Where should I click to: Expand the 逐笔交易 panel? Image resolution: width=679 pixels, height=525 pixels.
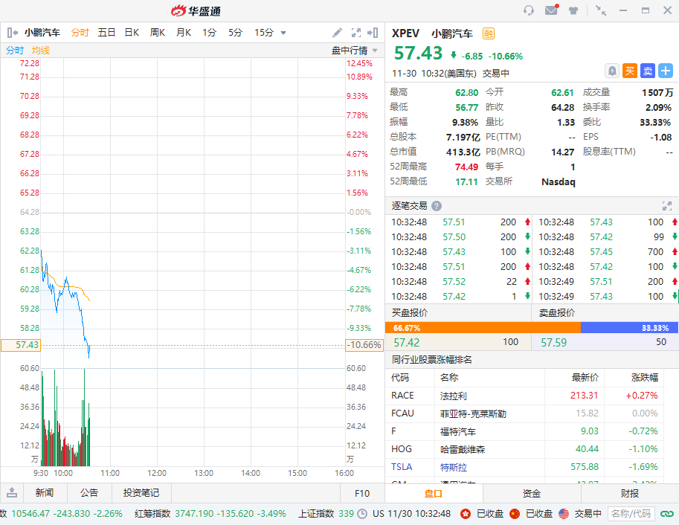(667, 206)
